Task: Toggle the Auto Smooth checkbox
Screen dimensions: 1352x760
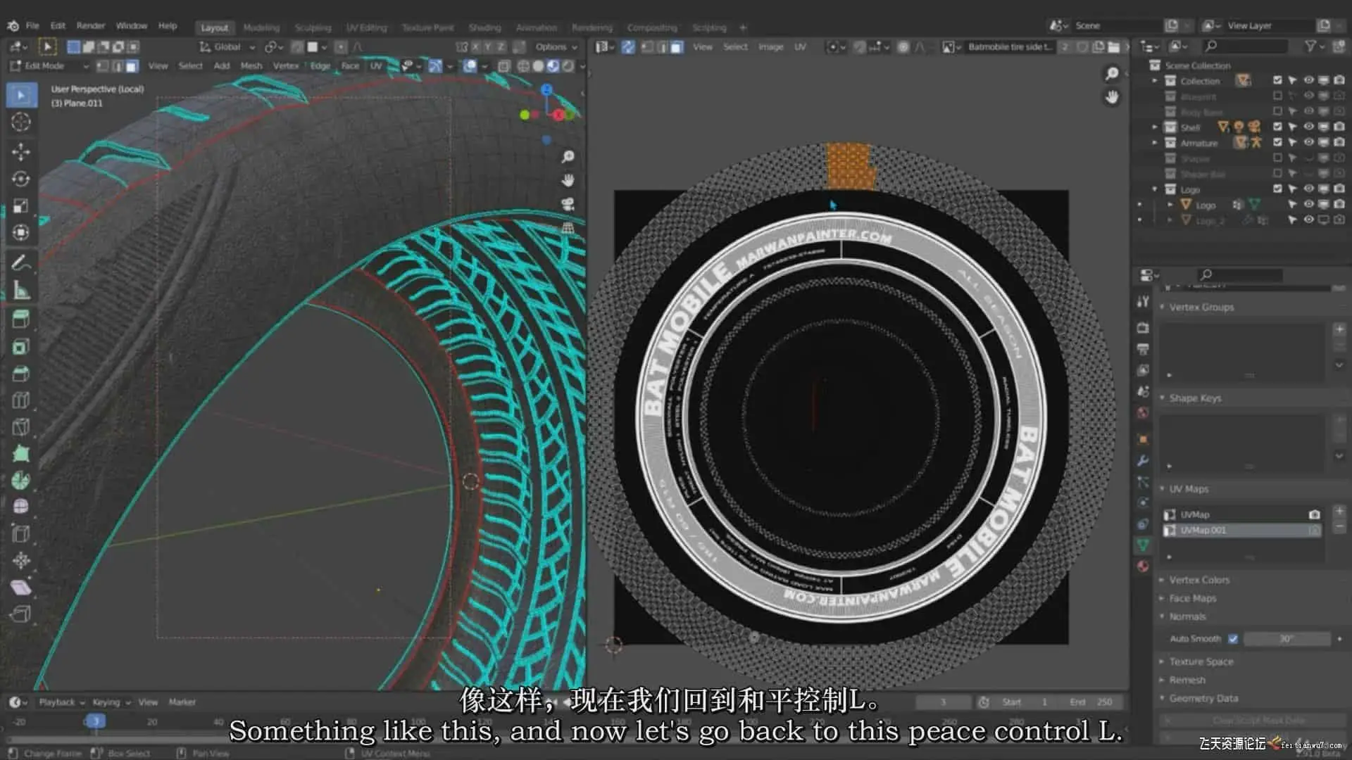Action: (1233, 638)
